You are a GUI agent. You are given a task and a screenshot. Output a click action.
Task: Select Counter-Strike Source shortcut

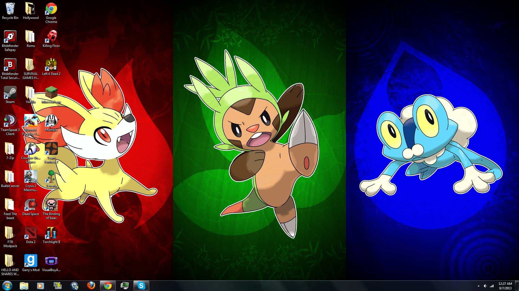pyautogui.click(x=31, y=153)
